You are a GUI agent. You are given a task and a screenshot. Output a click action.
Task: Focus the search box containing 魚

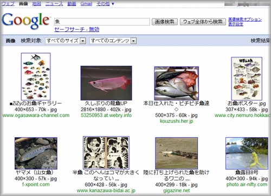(x=102, y=22)
